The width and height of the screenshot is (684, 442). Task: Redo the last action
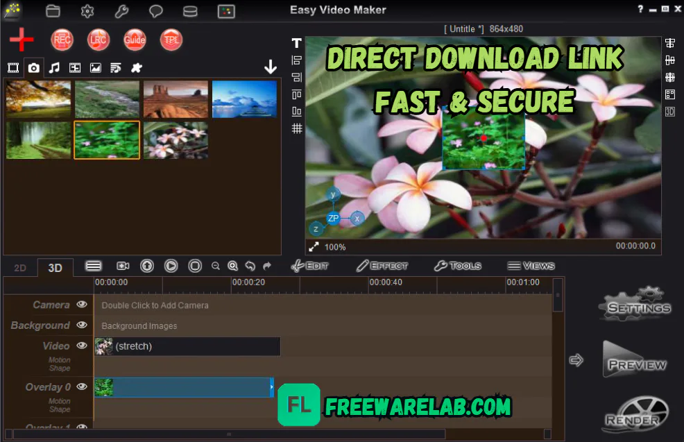[267, 266]
